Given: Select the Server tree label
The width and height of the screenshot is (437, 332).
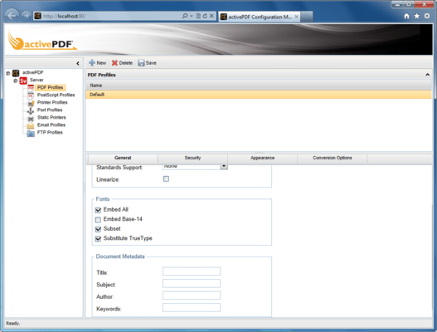Looking at the screenshot, I should [x=36, y=80].
